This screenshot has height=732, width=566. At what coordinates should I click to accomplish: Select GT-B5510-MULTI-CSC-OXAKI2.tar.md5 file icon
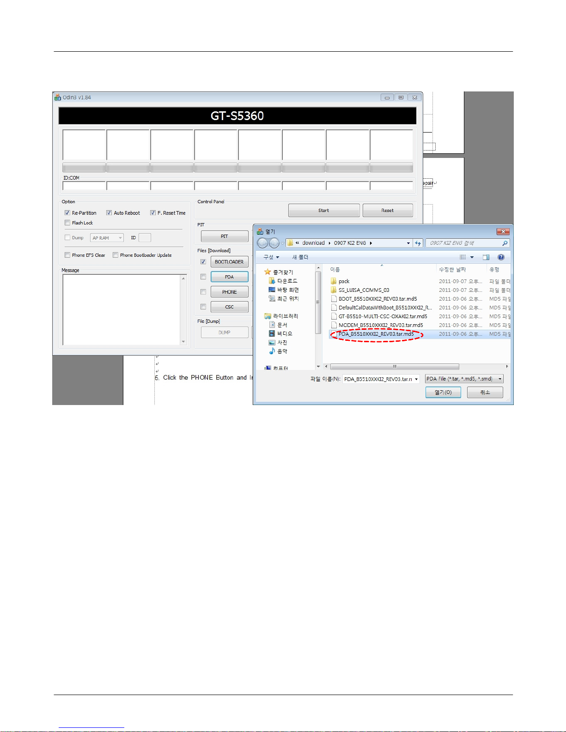[334, 316]
